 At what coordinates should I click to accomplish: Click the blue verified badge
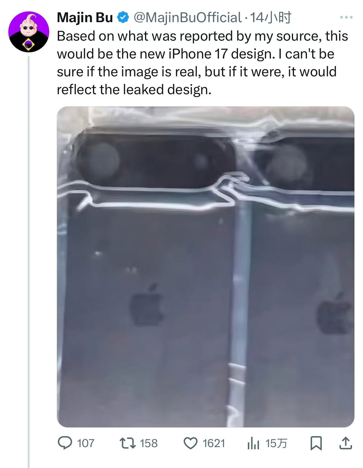[x=123, y=18]
